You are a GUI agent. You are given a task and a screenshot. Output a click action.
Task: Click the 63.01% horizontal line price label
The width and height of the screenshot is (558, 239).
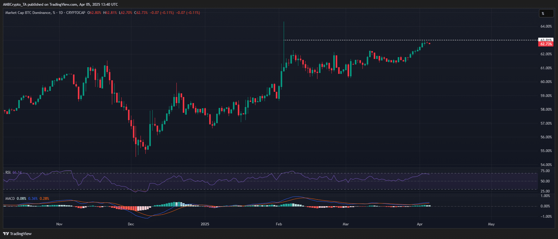(x=546, y=40)
